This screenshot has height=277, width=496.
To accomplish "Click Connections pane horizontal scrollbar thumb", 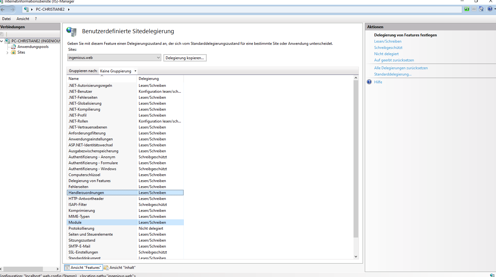I will (23, 269).
